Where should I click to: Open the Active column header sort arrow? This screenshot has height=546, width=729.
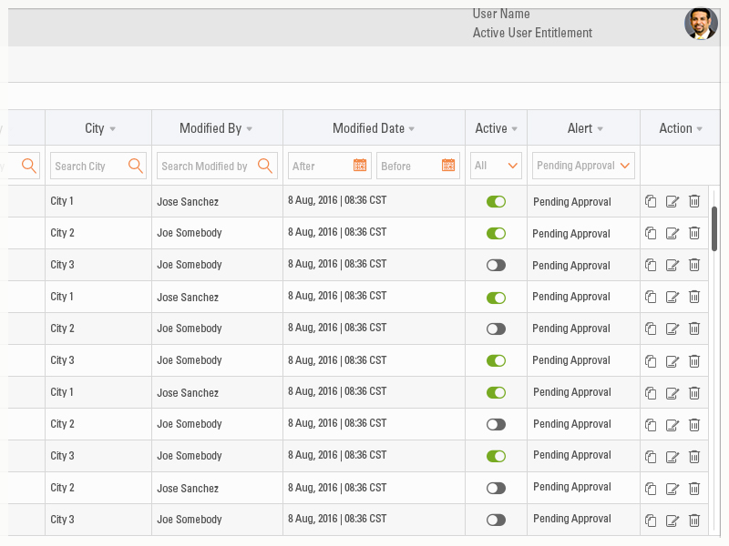(x=514, y=129)
